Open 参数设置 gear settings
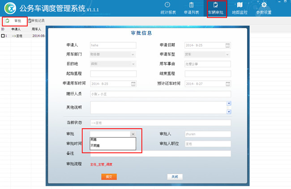Image resolution: width=291 pixels, height=189 pixels. click(264, 8)
